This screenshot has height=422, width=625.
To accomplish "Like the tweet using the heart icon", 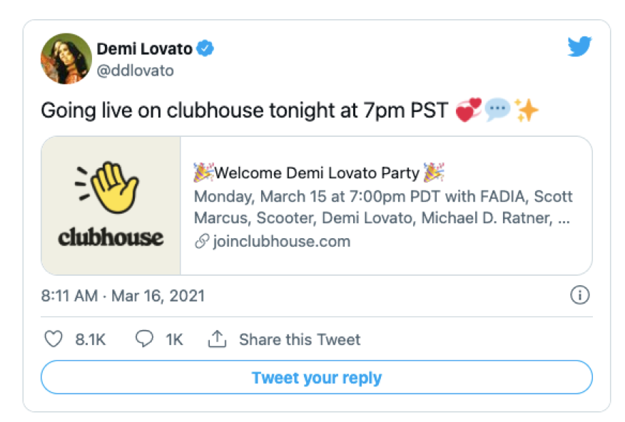I will [x=54, y=340].
